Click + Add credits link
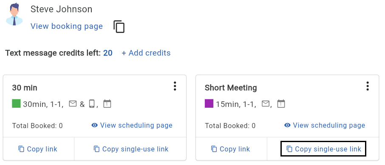Image resolution: width=385 pixels, height=165 pixels. [146, 53]
